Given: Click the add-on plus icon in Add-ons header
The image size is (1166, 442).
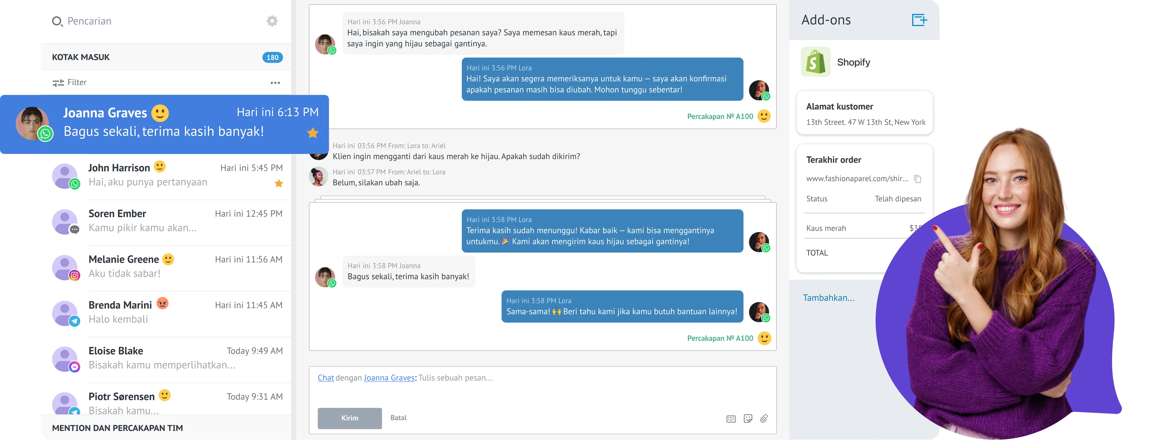Looking at the screenshot, I should (919, 20).
